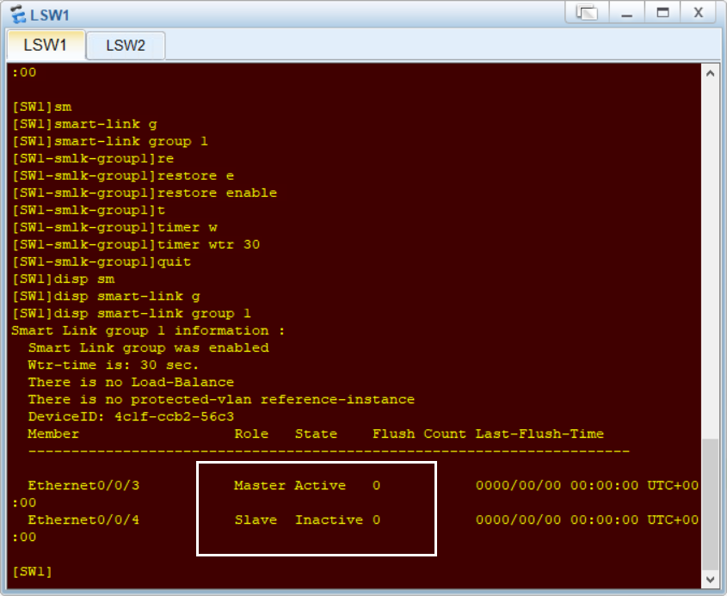
Task: Click the Flush Count column header
Action: pyautogui.click(x=419, y=433)
